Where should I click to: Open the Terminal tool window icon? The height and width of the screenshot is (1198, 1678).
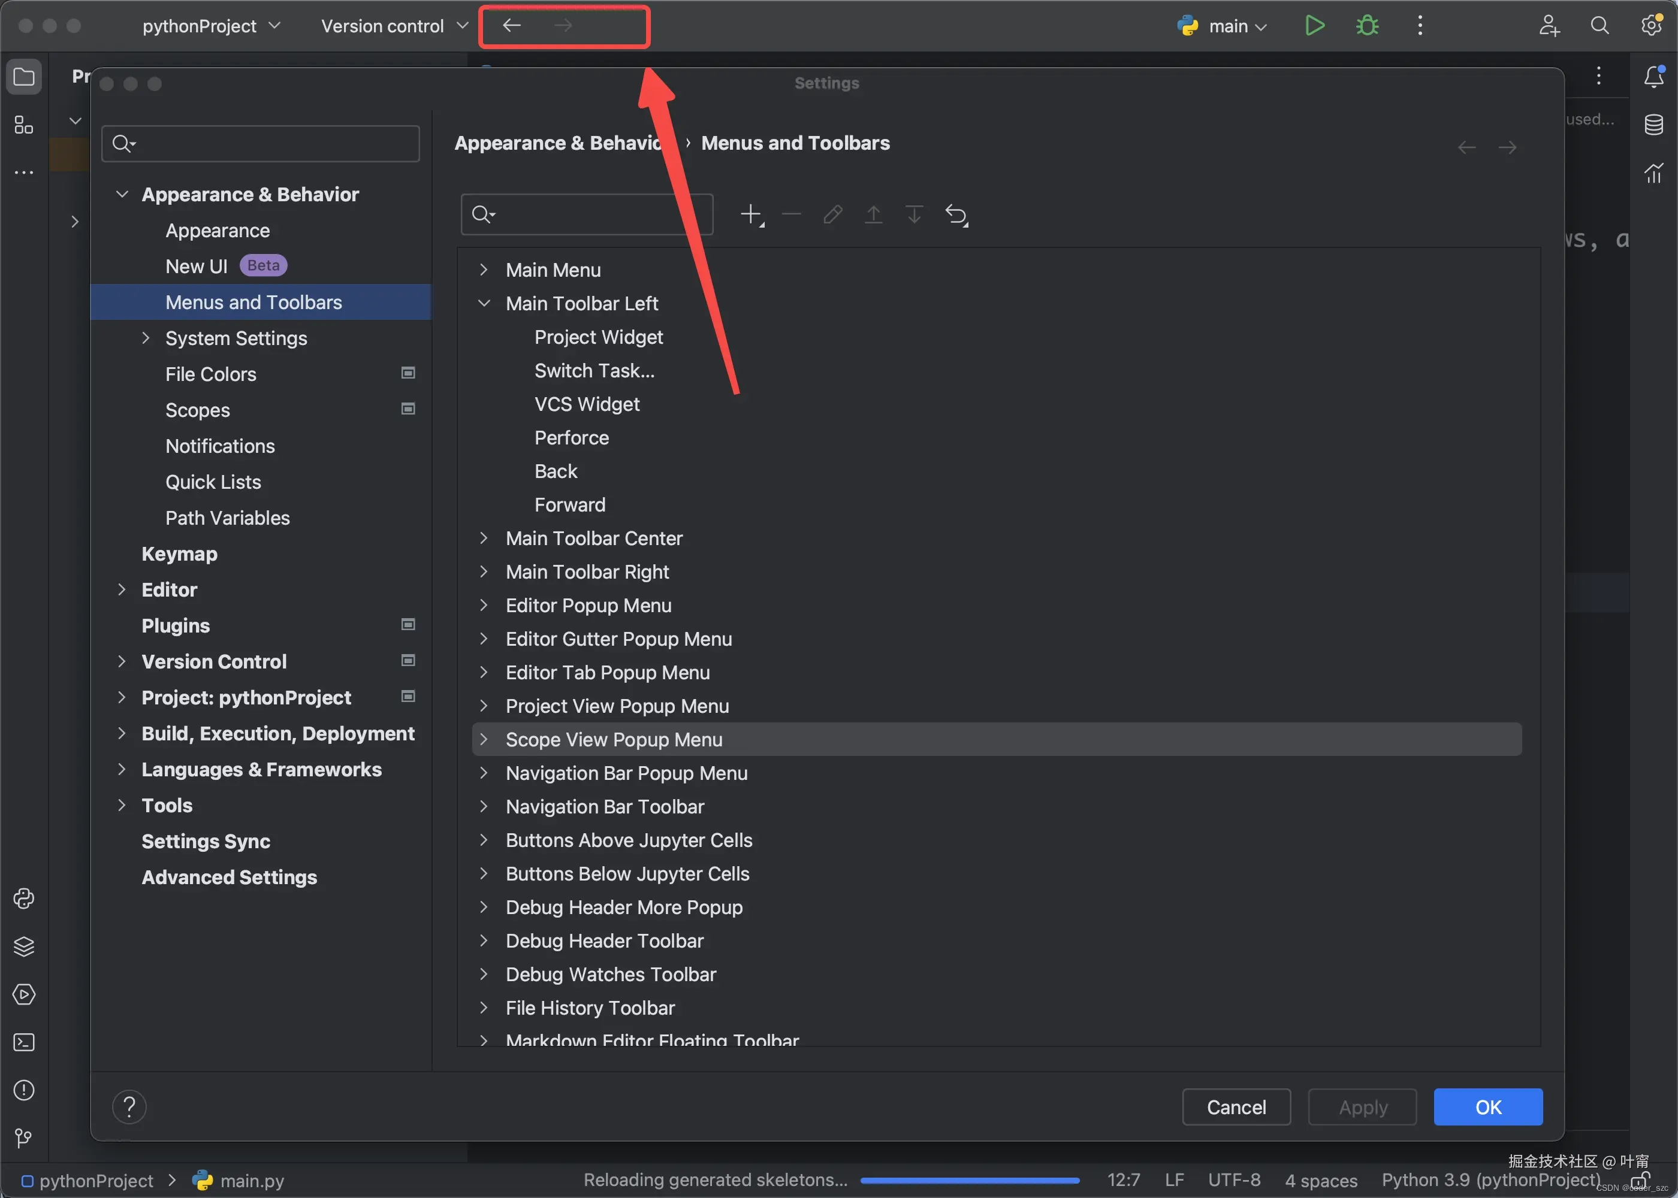(x=23, y=1042)
